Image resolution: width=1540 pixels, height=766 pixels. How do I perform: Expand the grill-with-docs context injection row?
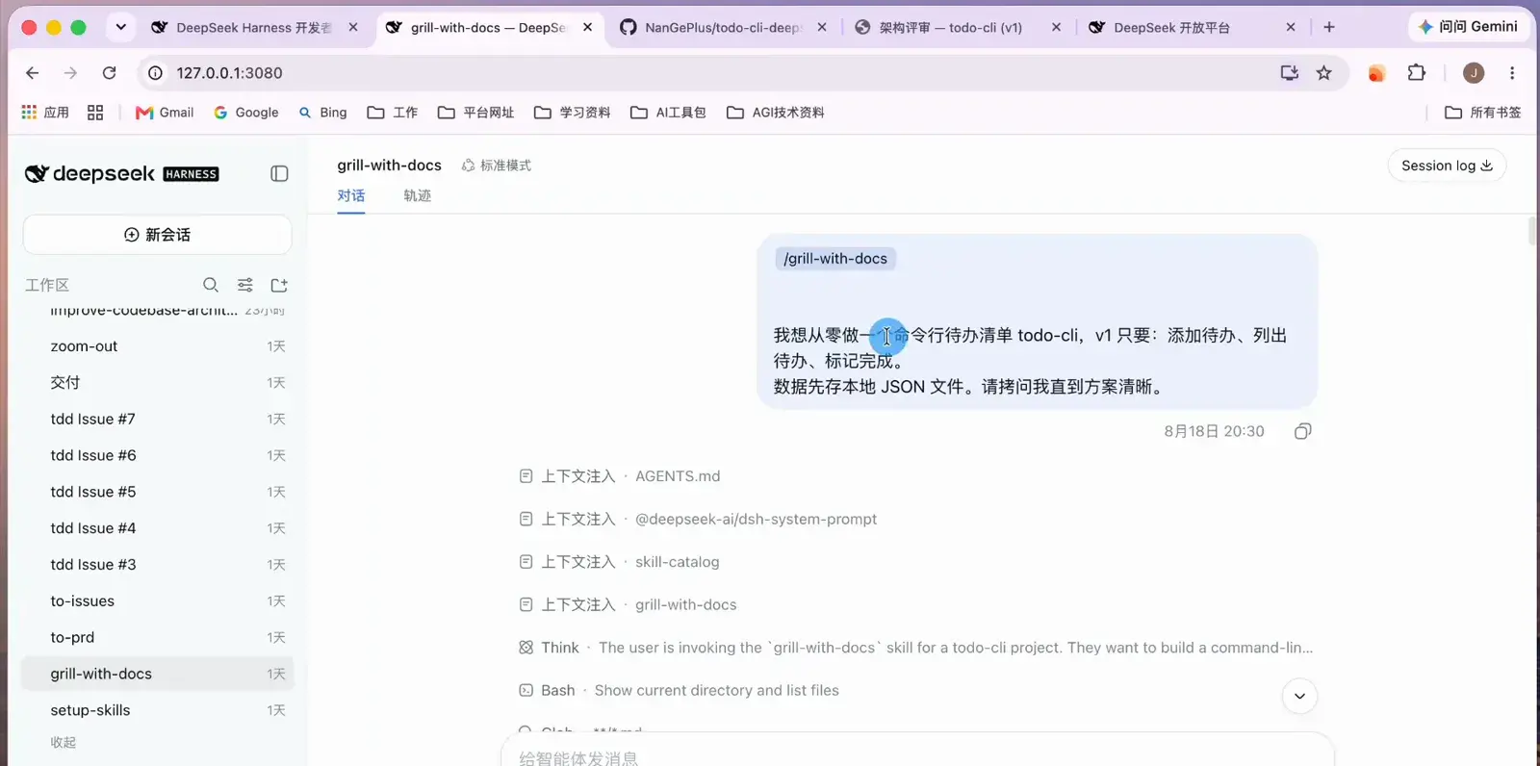628,604
